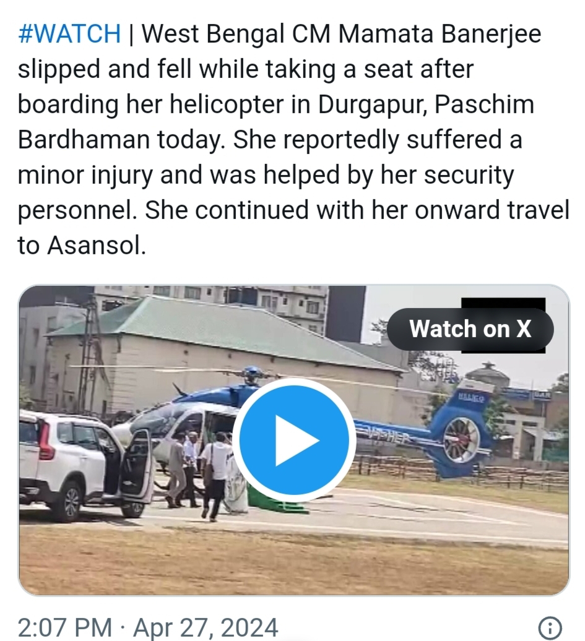Image resolution: width=585 pixels, height=641 pixels.
Task: Click the Apr 27, 2024 date
Action: (206, 627)
